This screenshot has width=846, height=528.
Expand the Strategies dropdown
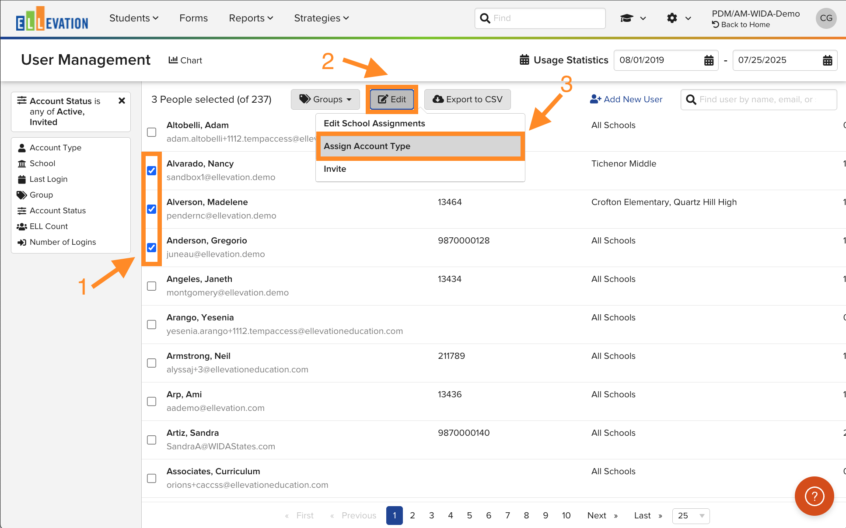pos(322,18)
